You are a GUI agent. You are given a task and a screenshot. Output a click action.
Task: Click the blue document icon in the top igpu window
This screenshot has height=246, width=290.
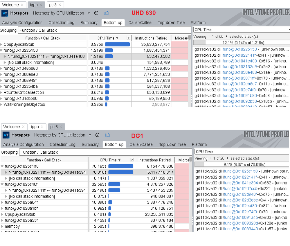(106, 13)
